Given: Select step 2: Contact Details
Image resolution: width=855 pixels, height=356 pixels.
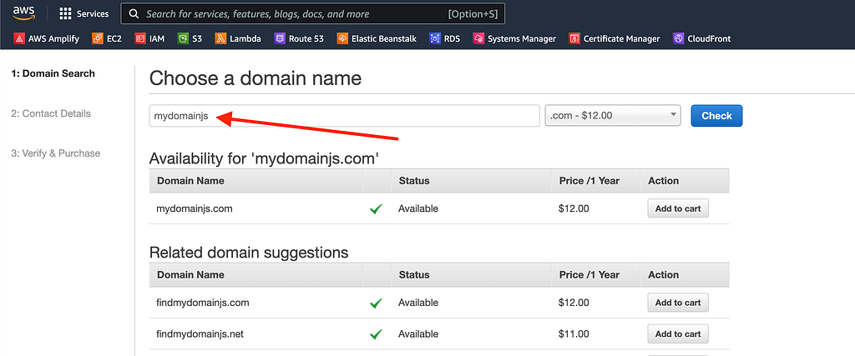Looking at the screenshot, I should (51, 113).
